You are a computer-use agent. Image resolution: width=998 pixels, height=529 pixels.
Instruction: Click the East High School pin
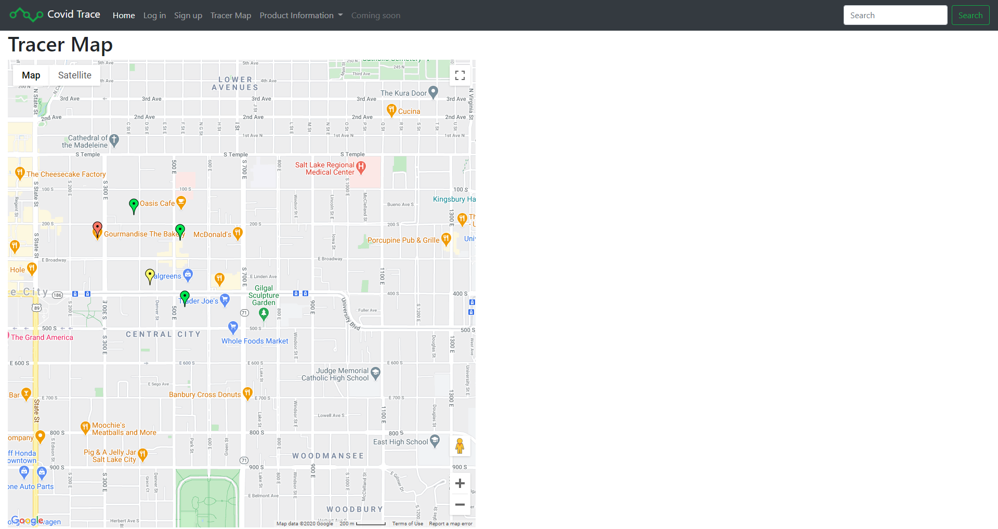click(435, 441)
